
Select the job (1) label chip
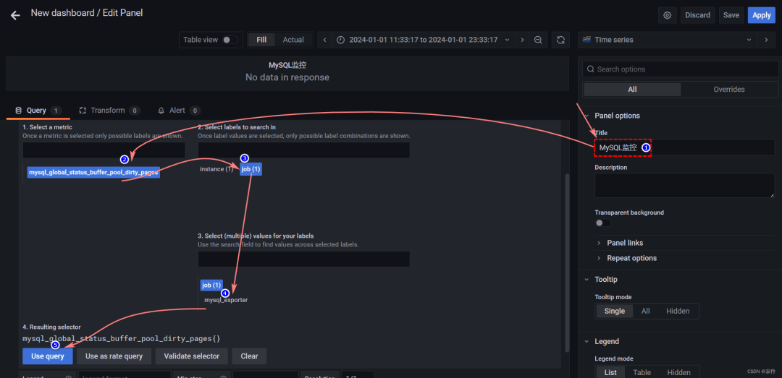[251, 169]
